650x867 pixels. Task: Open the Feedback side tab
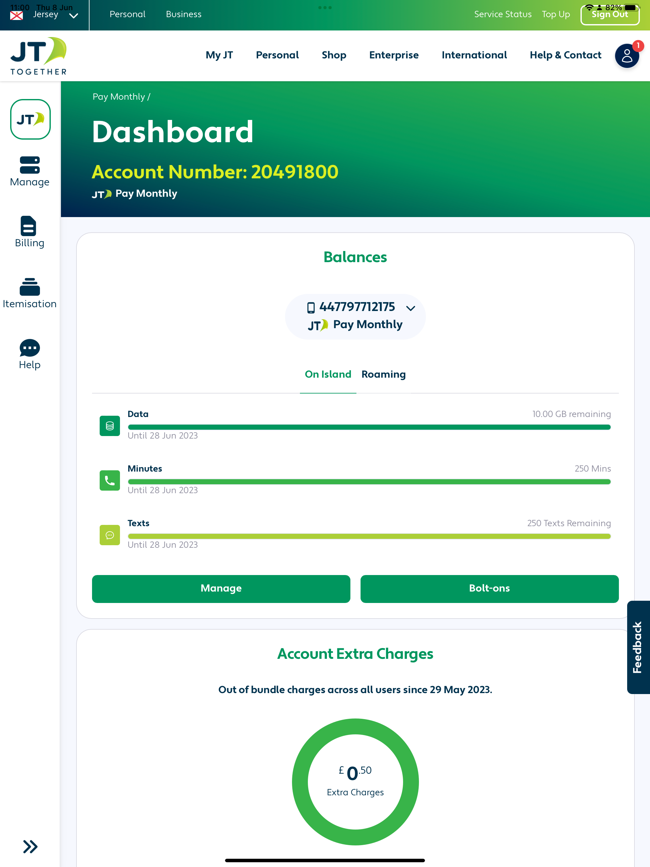click(638, 647)
